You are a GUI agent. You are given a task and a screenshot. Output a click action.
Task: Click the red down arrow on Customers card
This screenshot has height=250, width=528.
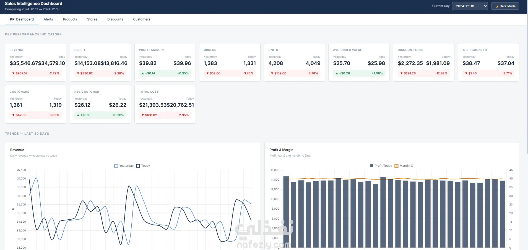click(13, 115)
